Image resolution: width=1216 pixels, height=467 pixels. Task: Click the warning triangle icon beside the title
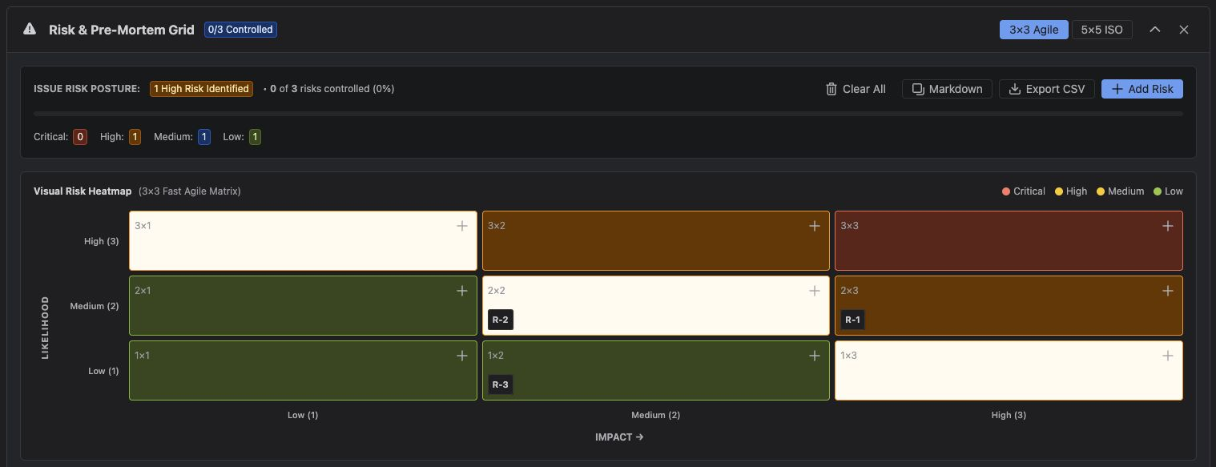(x=30, y=30)
